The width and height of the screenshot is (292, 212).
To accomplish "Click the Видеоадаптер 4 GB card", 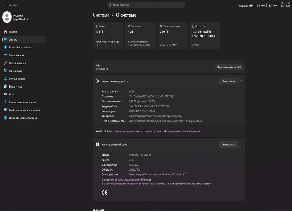I will pyautogui.click(x=140, y=36).
